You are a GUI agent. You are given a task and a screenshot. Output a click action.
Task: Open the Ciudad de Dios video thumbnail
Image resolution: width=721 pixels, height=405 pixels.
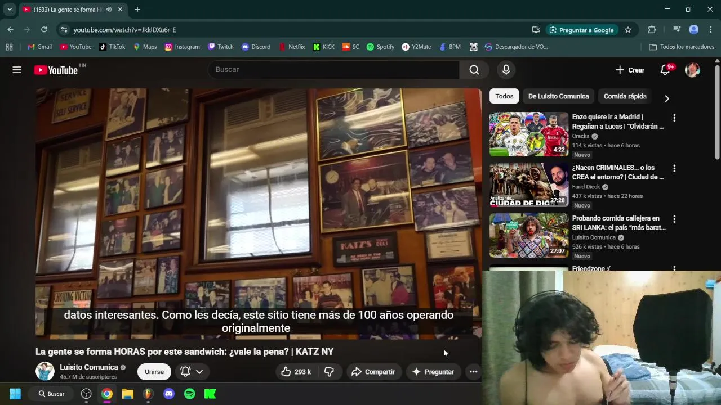point(528,184)
